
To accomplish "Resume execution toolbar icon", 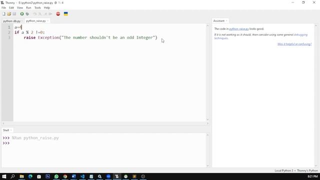I will tap(50, 14).
